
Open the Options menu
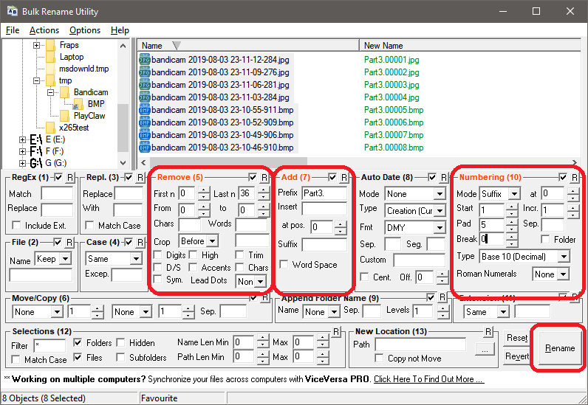pos(85,30)
